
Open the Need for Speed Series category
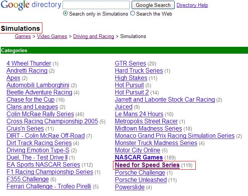coord(147,165)
